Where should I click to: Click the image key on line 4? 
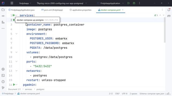(31, 29)
